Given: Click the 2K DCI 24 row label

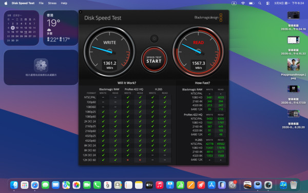Looking at the screenshot, I should pos(90,121).
